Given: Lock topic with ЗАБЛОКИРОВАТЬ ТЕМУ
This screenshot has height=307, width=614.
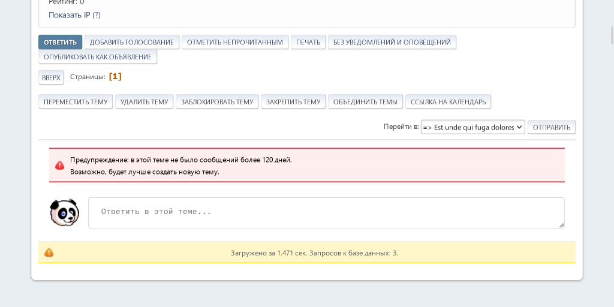Looking at the screenshot, I should [217, 102].
